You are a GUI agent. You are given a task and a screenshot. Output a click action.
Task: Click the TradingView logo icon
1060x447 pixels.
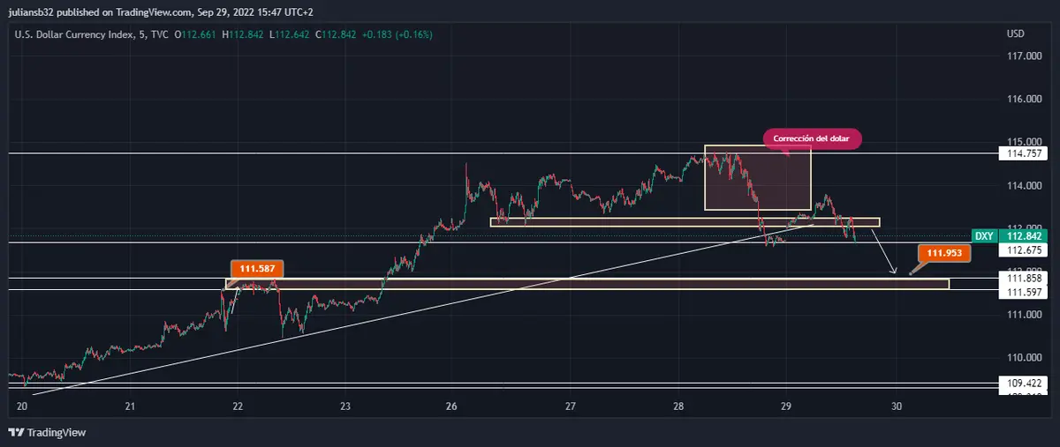[16, 432]
